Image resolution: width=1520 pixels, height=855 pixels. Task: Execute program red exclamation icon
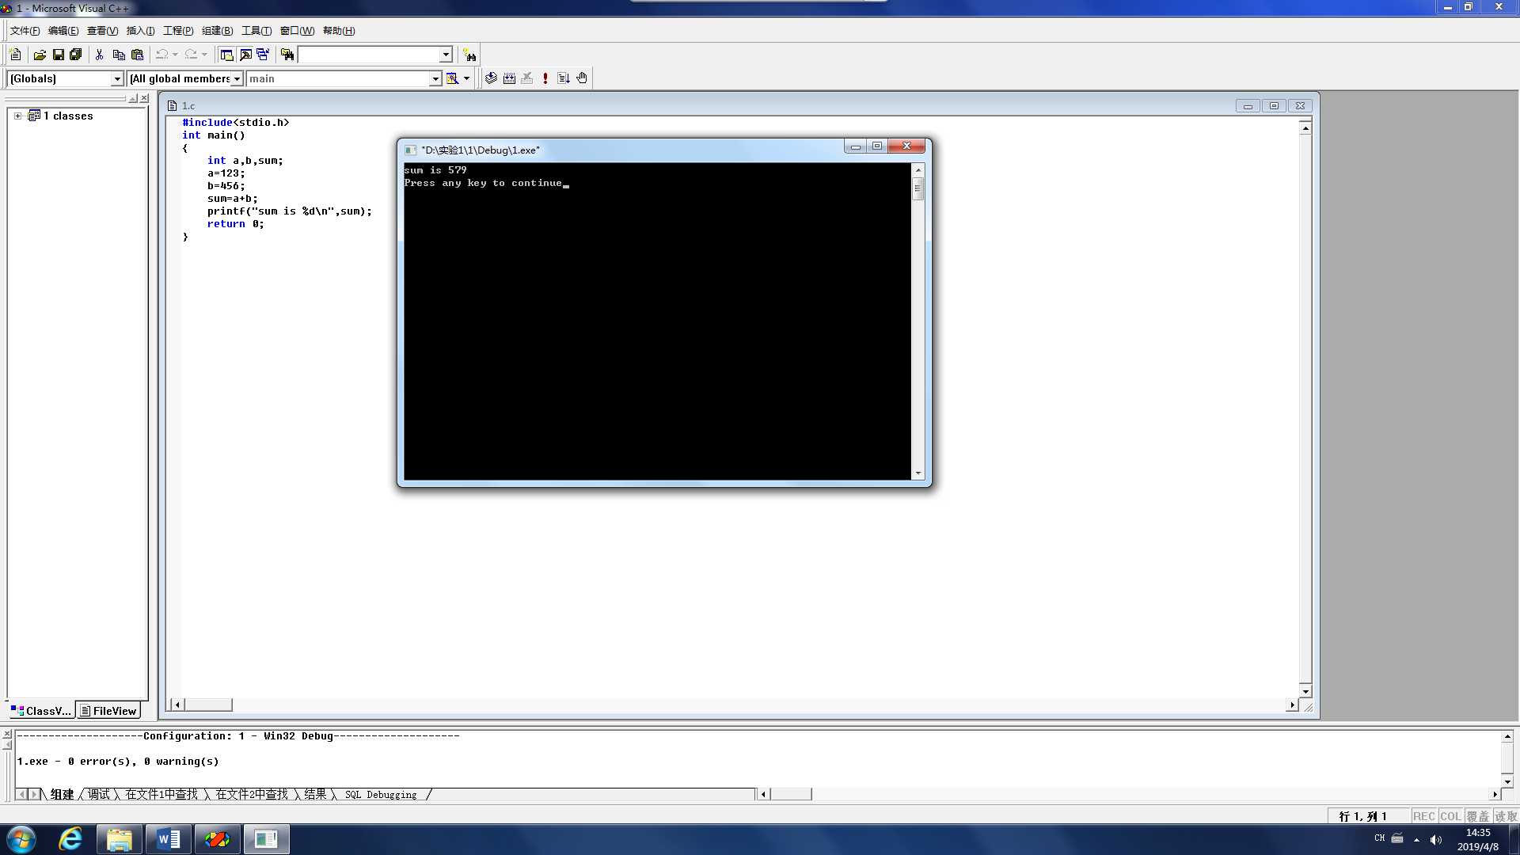(545, 78)
